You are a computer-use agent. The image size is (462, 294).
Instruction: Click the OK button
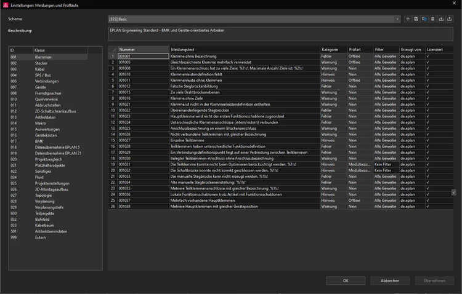[346, 280]
